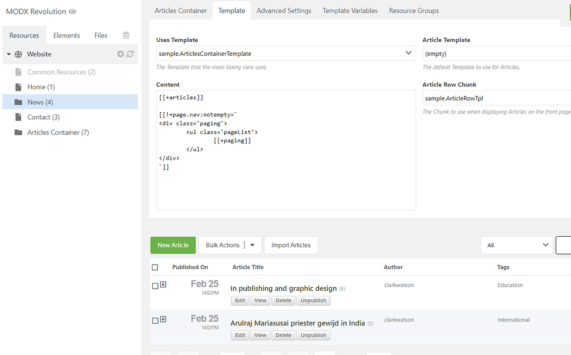This screenshot has height=355, width=571.
Task: Click the document icon next to Home
Action: (18, 87)
